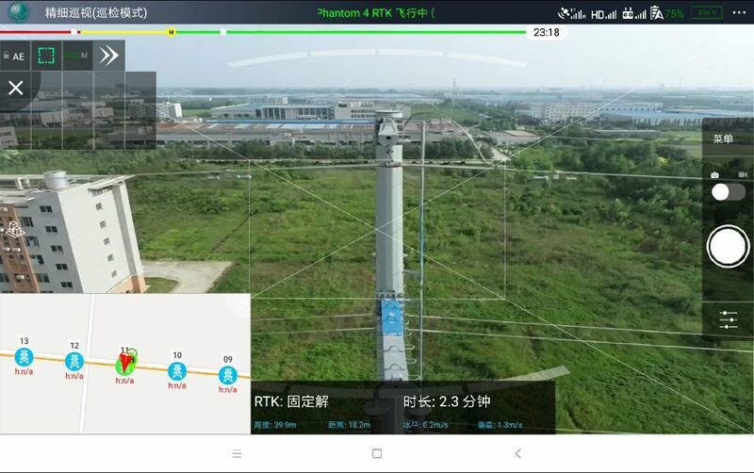Tap the HD video link signal icon
This screenshot has width=754, height=473.
tap(604, 13)
